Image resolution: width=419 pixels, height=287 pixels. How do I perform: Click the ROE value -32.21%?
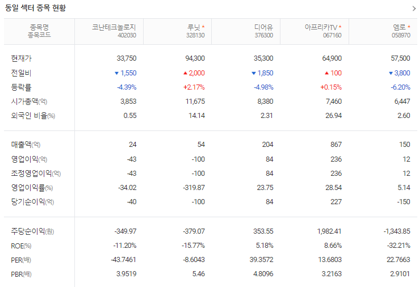tap(399, 246)
